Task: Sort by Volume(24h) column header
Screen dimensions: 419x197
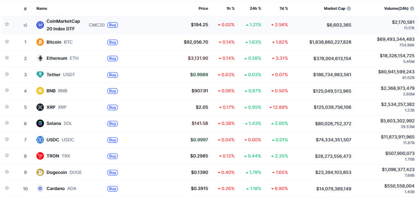Action: point(396,9)
